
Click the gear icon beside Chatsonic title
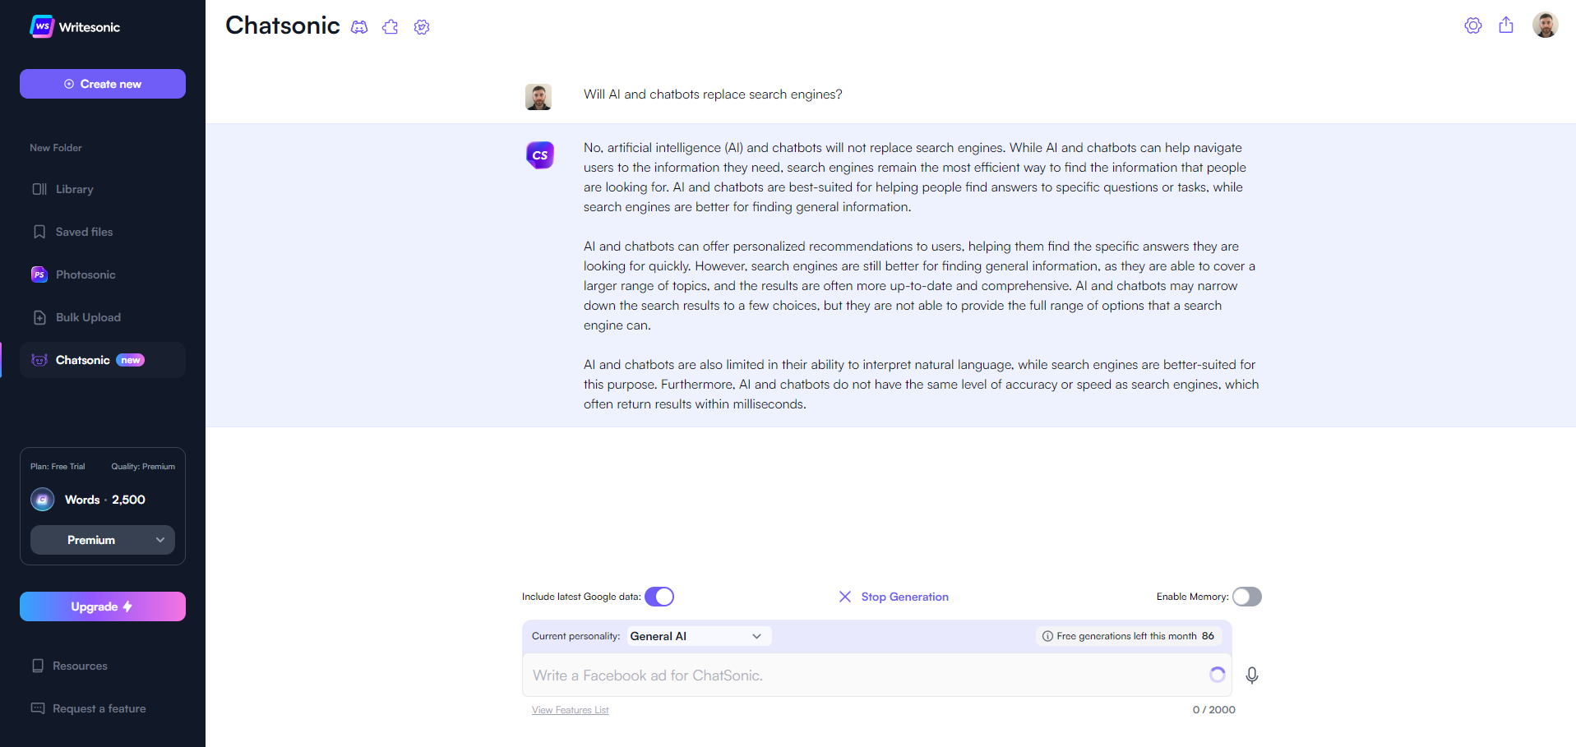[x=422, y=27]
